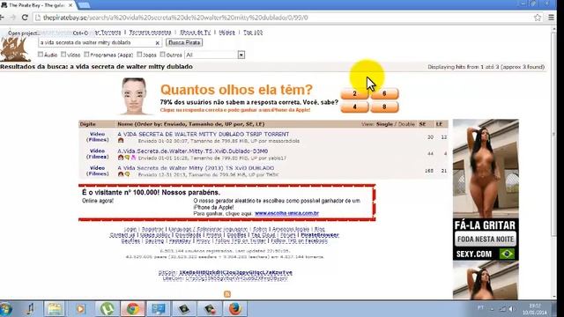This screenshot has height=317, width=564.
Task: Open the file explorer folder on the taskbar
Action: point(55,309)
